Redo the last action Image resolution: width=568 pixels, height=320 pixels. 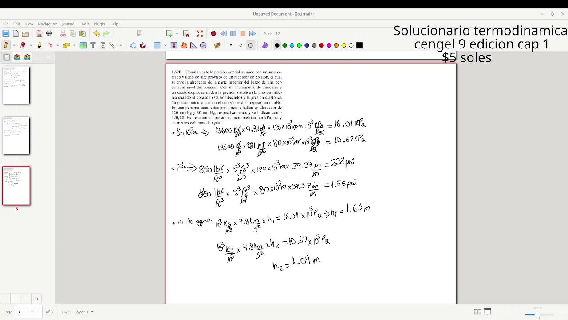[x=106, y=33]
